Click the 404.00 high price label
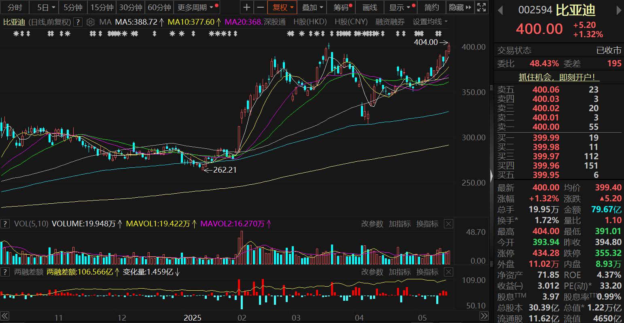 (x=426, y=42)
